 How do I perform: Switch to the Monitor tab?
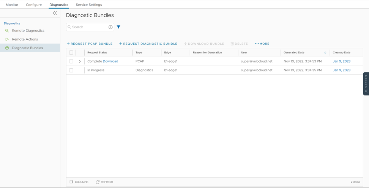(x=12, y=5)
